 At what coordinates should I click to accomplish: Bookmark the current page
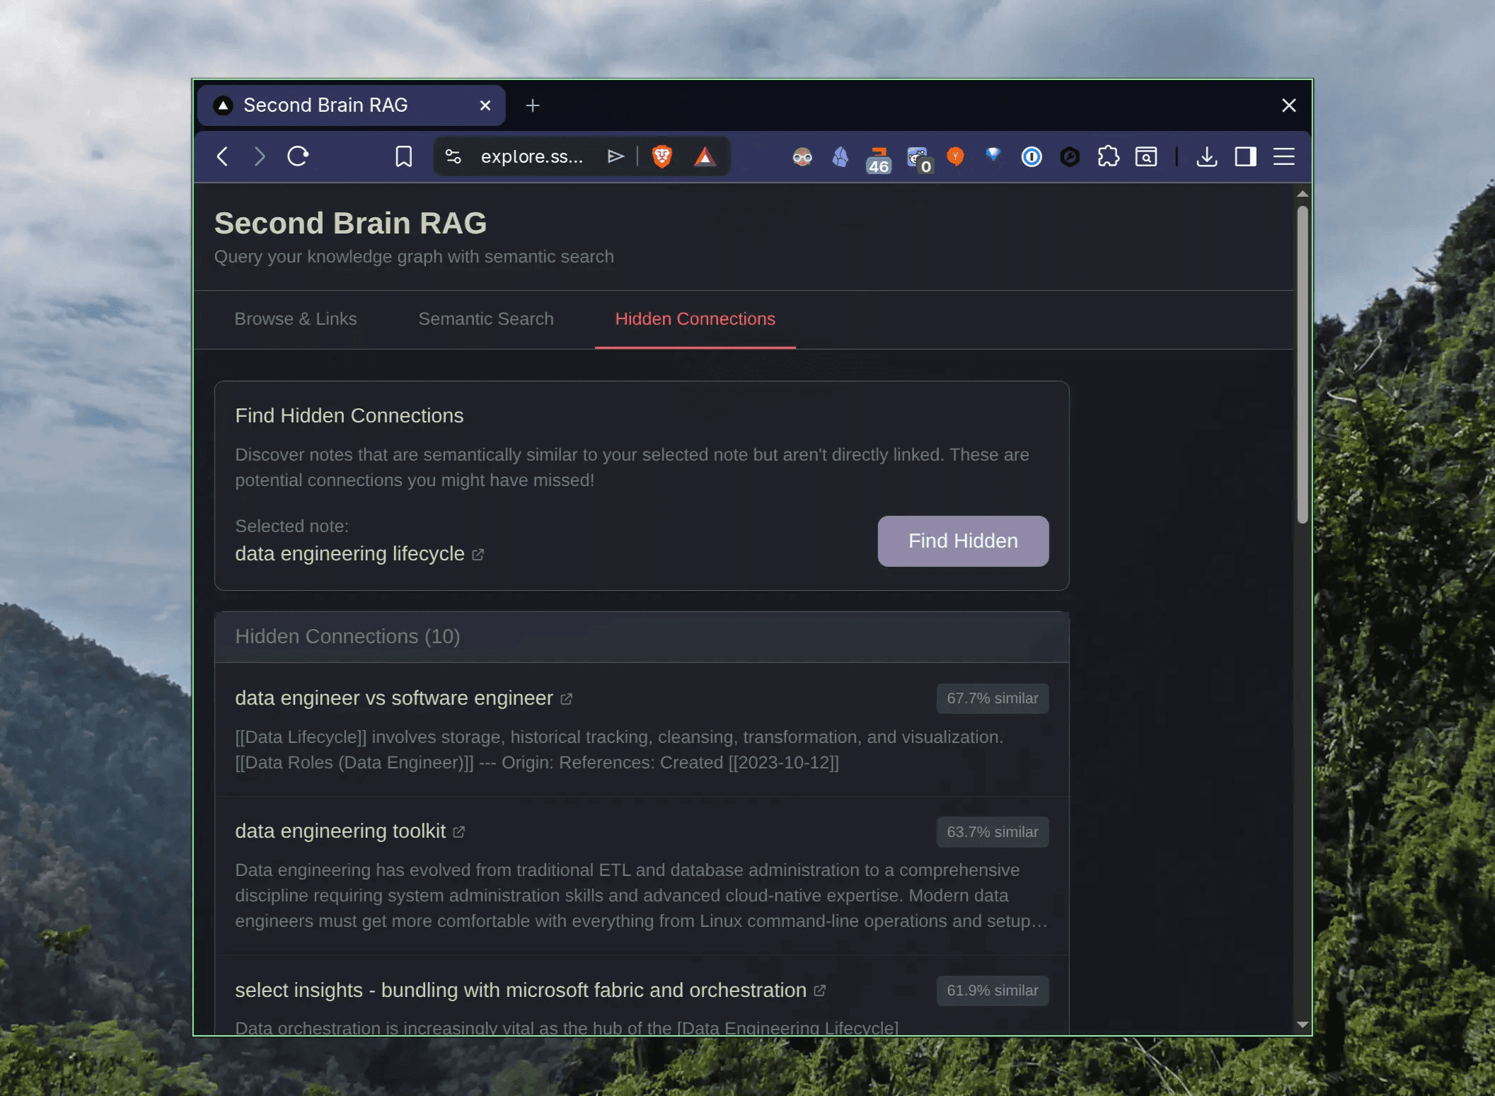point(403,156)
